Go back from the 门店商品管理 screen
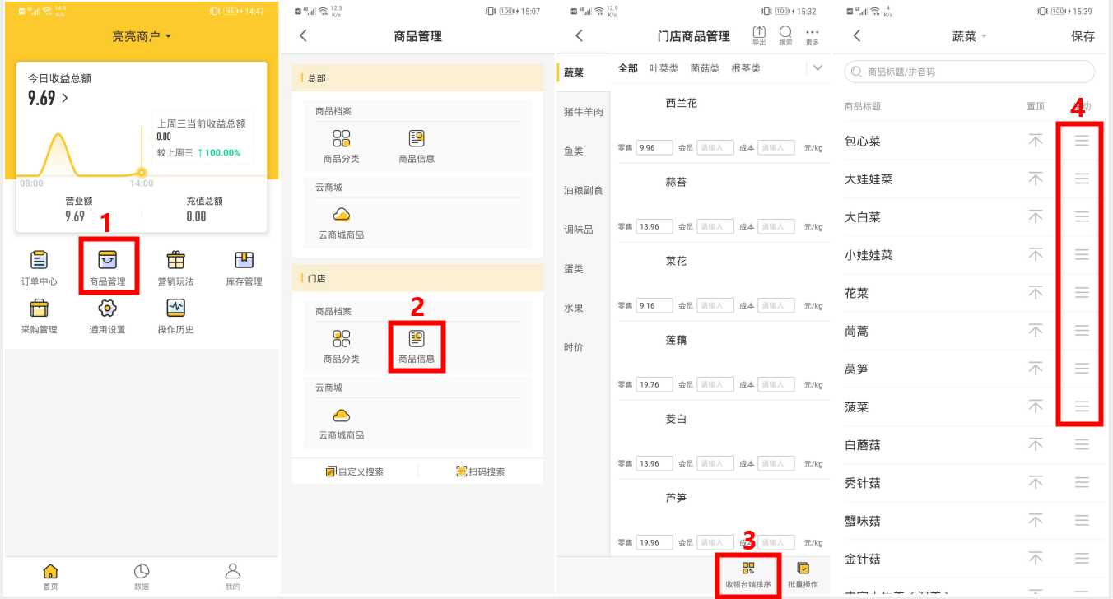Viewport: 1113px width, 599px height. 579,35
